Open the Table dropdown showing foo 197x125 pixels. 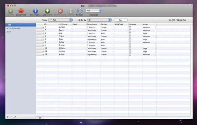click(x=60, y=20)
